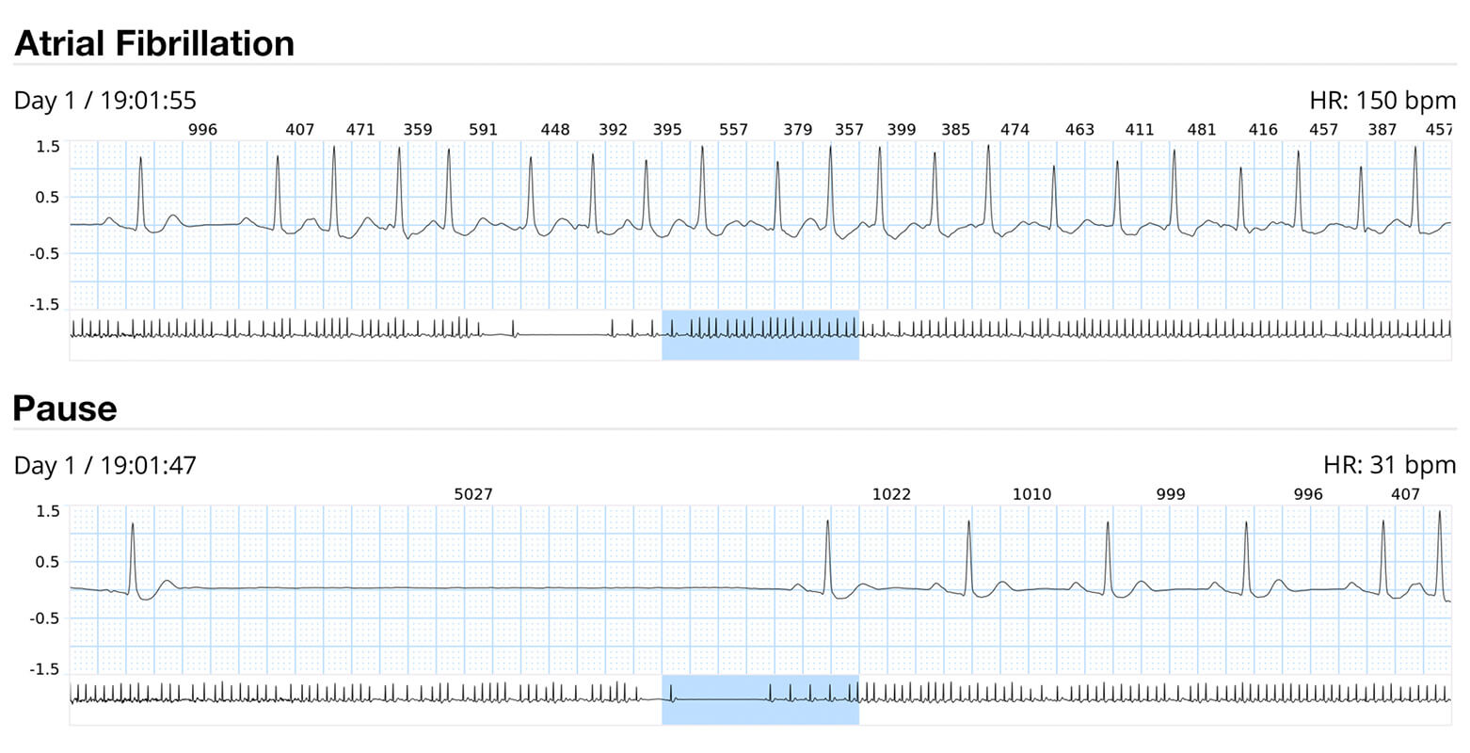This screenshot has height=753, width=1470.
Task: Select the 1010 interval value
Action: click(1031, 494)
